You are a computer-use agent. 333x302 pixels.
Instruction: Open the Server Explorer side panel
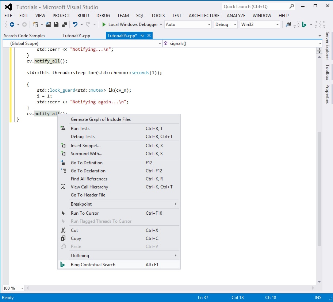tap(328, 46)
